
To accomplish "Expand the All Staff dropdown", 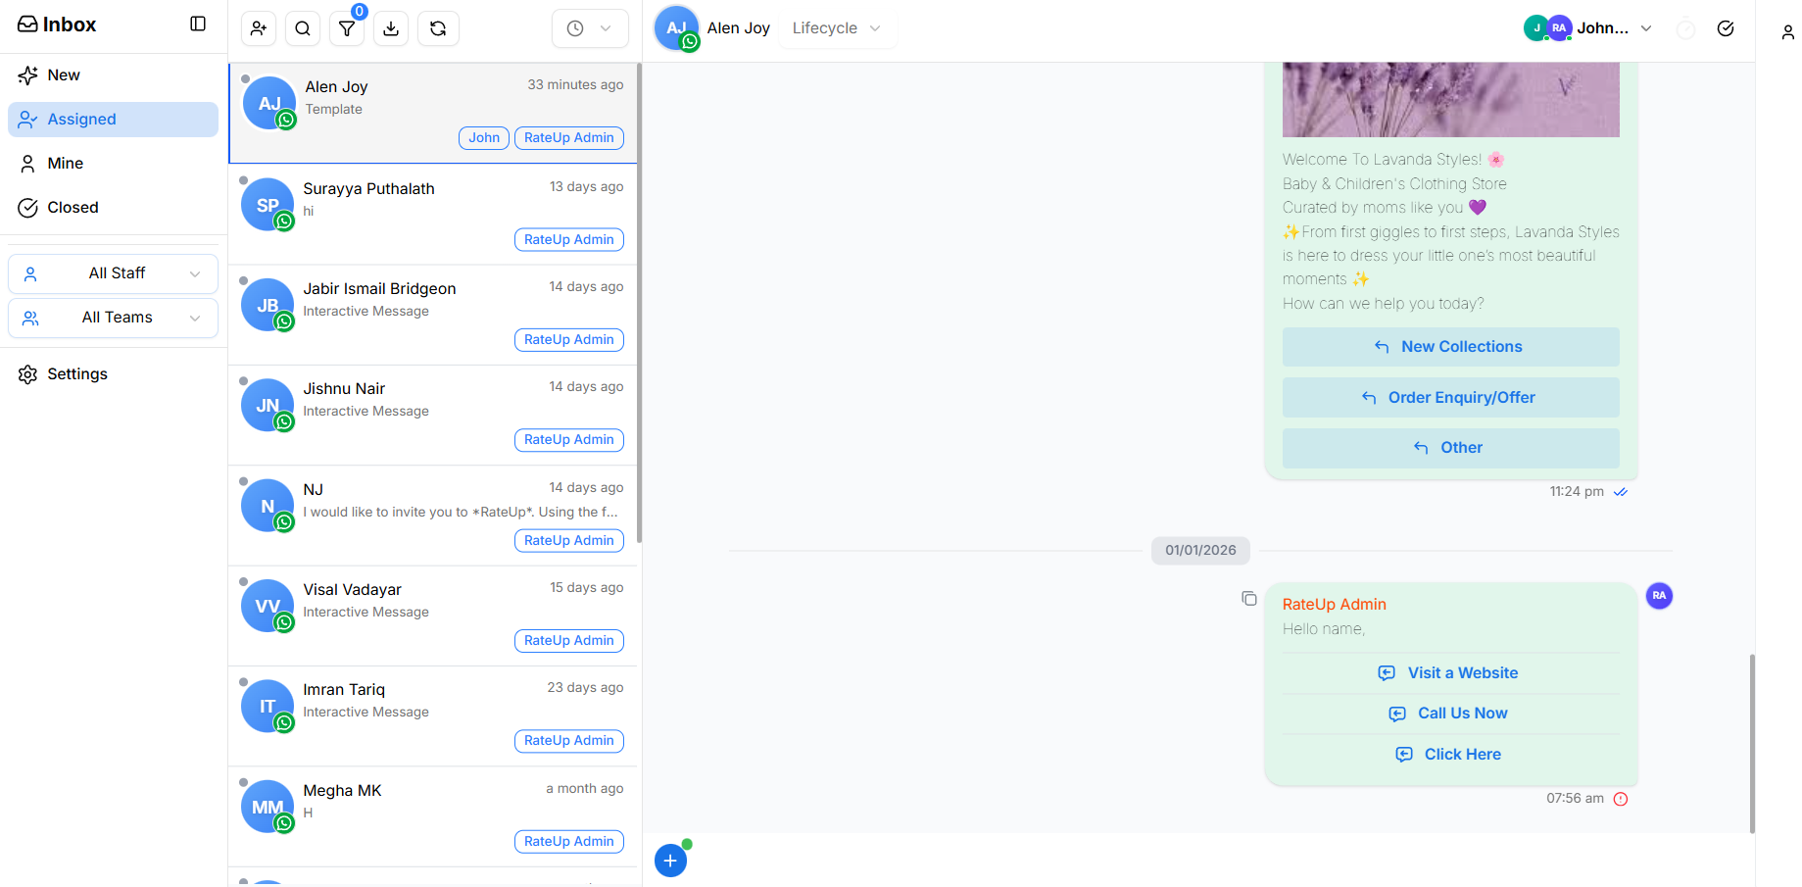I will pos(114,273).
